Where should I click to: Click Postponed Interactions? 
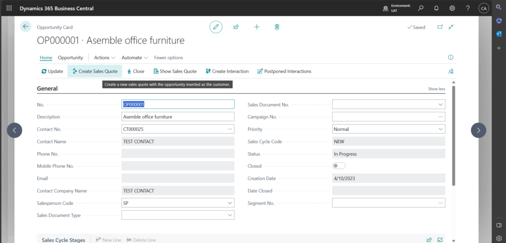tap(284, 71)
